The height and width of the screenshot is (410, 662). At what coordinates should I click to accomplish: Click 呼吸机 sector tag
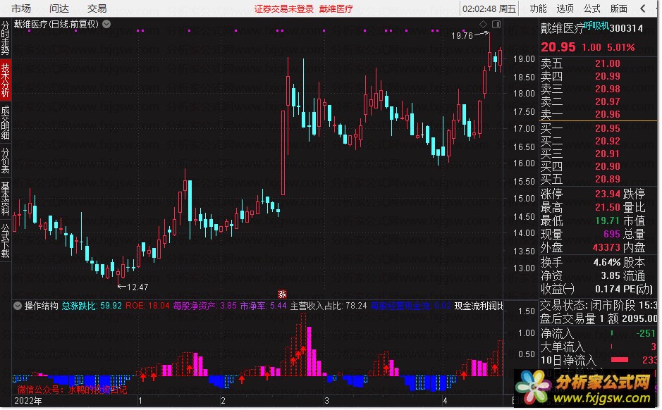(596, 26)
